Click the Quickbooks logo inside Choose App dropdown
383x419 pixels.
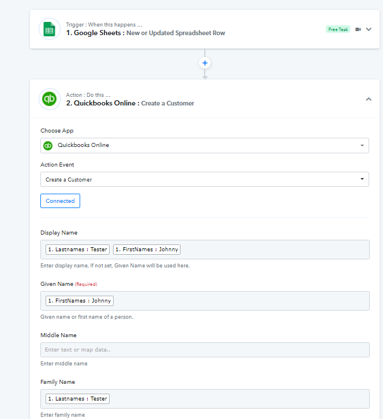[x=48, y=146]
